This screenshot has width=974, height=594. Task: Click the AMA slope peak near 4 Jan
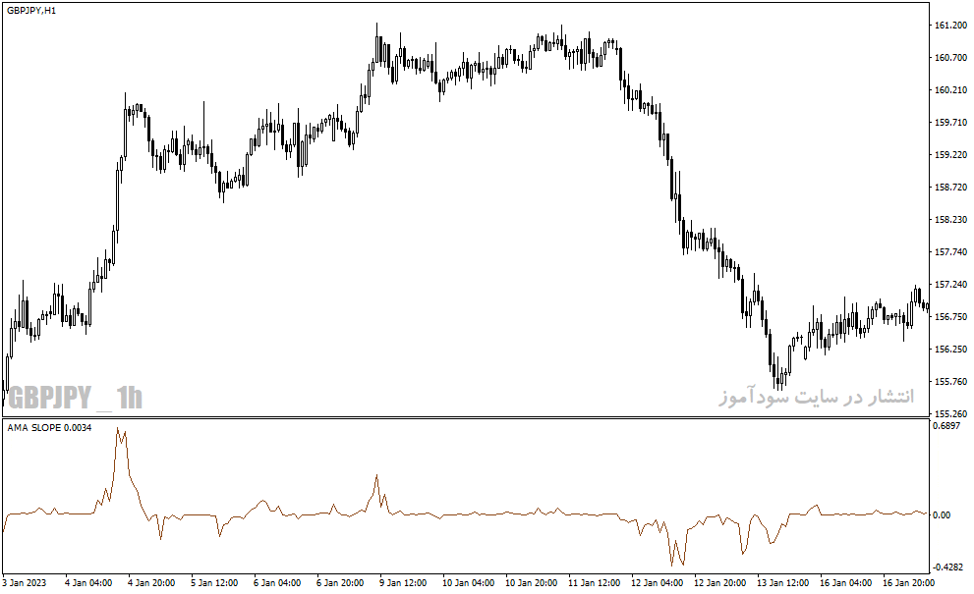(x=117, y=428)
